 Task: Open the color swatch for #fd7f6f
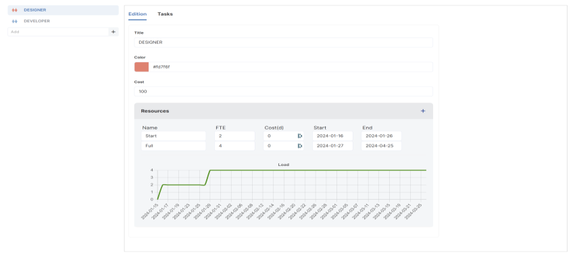(141, 67)
